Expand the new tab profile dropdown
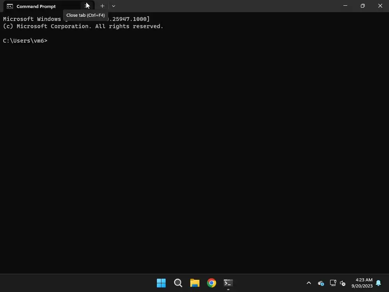This screenshot has height=292, width=389. (114, 6)
